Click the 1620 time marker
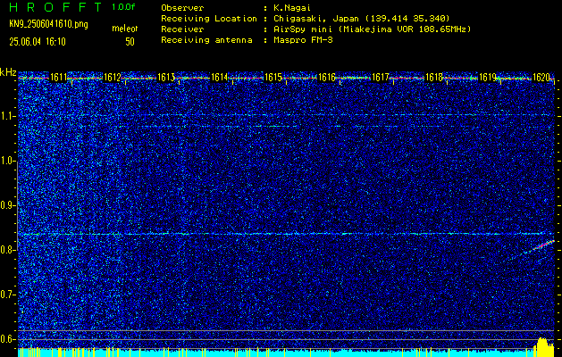Screen dimensions: 562x357 tap(541, 77)
